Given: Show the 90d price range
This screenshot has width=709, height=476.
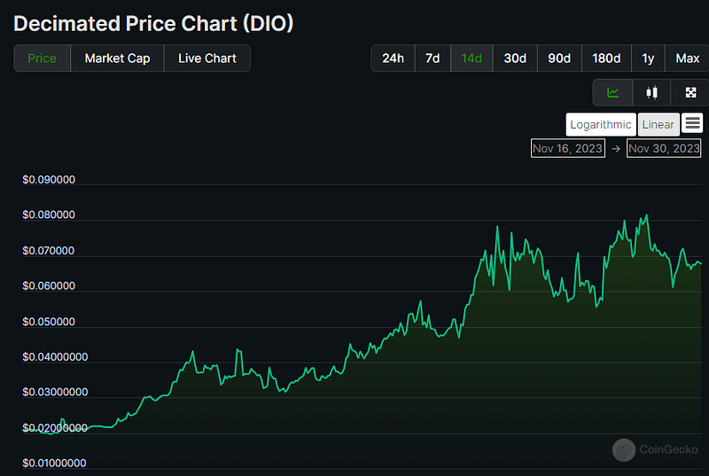Looking at the screenshot, I should [x=559, y=59].
